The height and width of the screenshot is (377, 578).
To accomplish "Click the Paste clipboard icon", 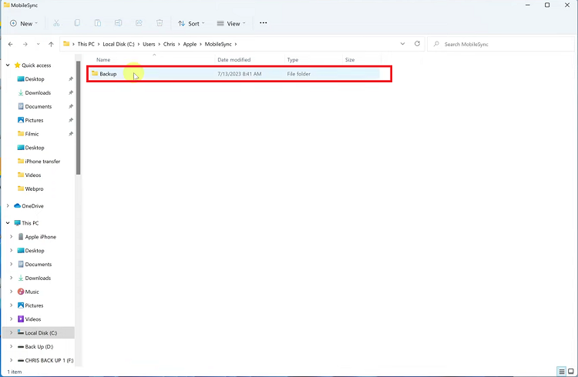I will click(98, 23).
